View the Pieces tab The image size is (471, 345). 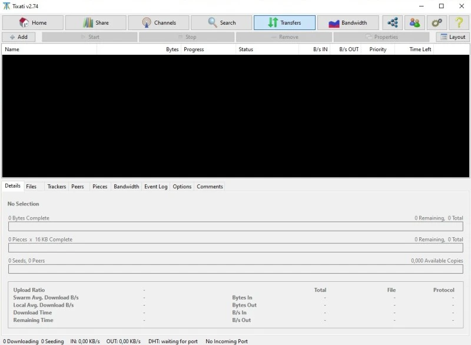[100, 187]
